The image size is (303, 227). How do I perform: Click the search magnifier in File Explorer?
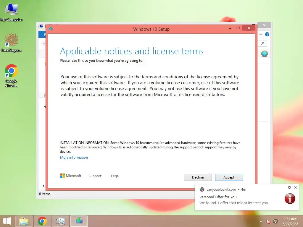pos(263,43)
